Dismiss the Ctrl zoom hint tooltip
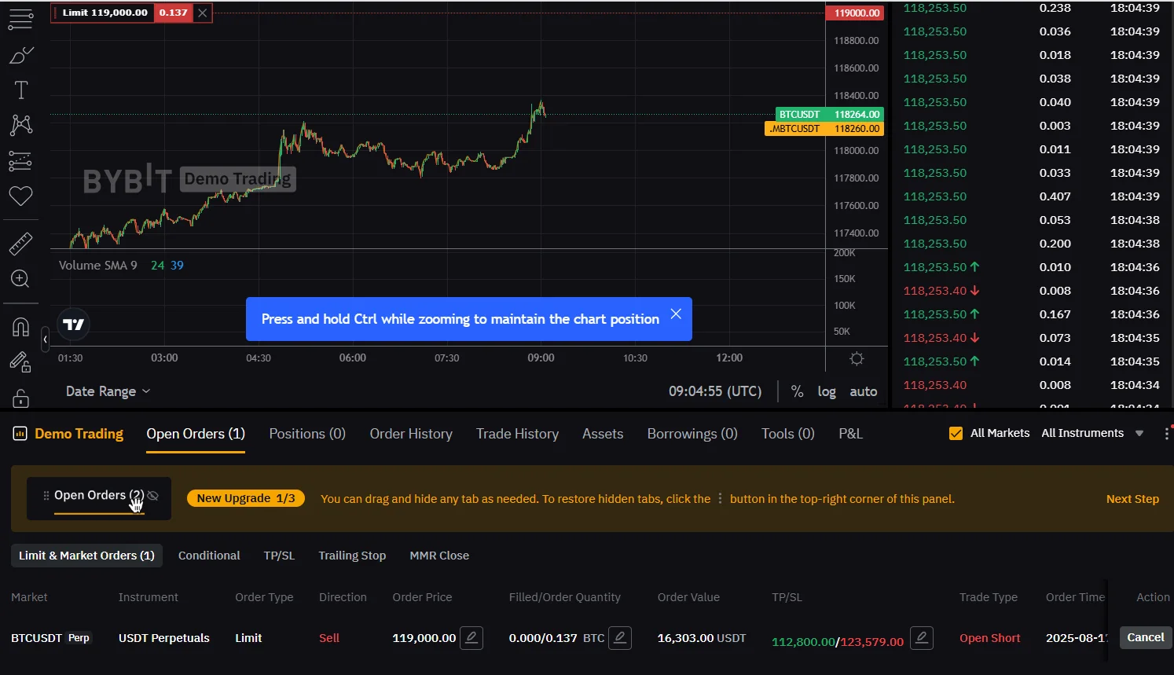The image size is (1174, 675). pos(676,314)
